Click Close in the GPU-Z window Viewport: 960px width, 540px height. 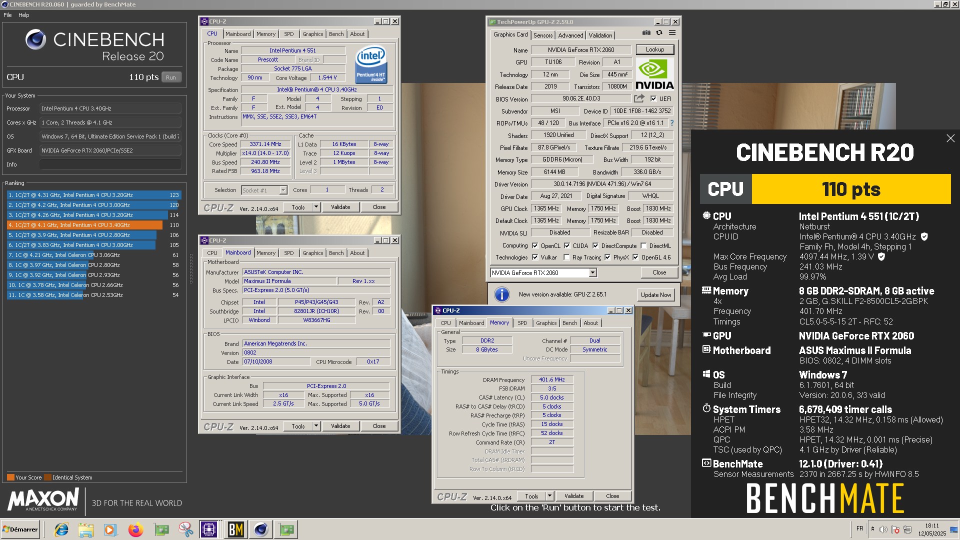[x=659, y=273]
